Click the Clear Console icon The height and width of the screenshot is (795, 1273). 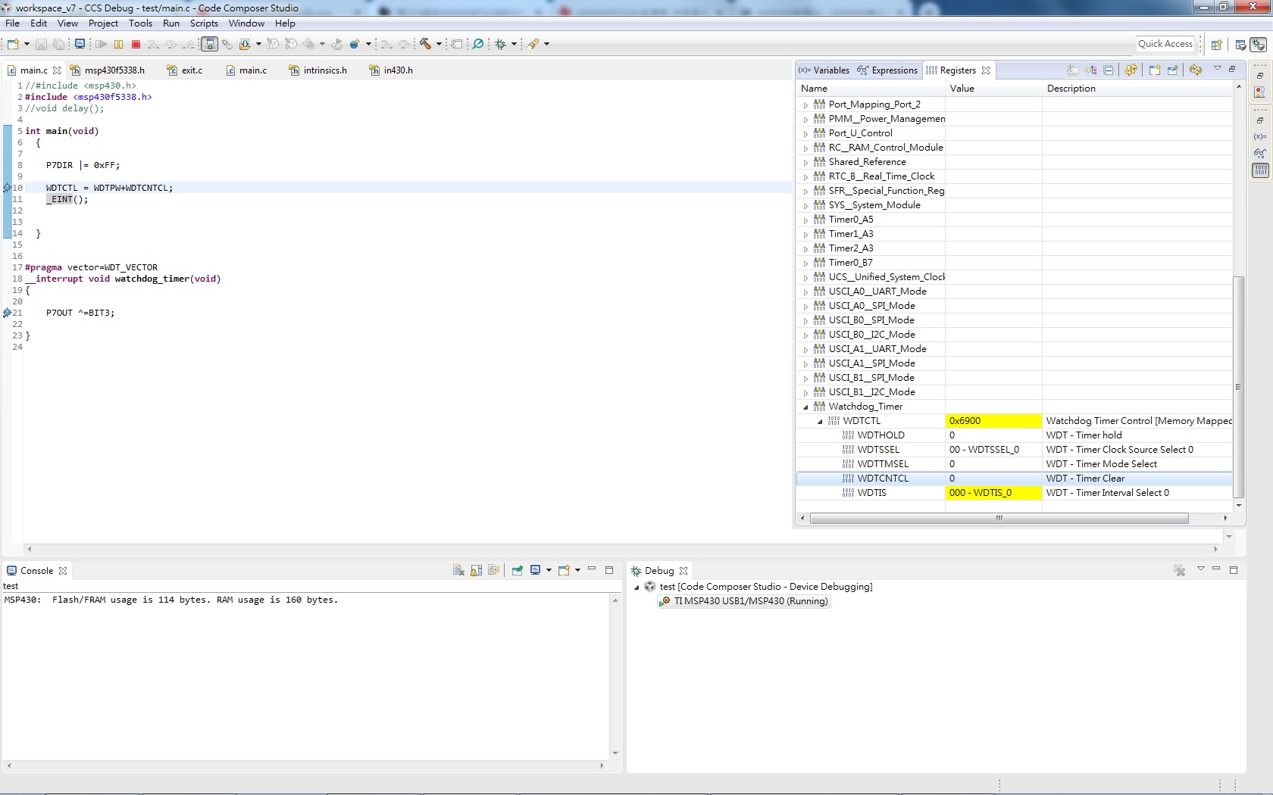[x=458, y=570]
